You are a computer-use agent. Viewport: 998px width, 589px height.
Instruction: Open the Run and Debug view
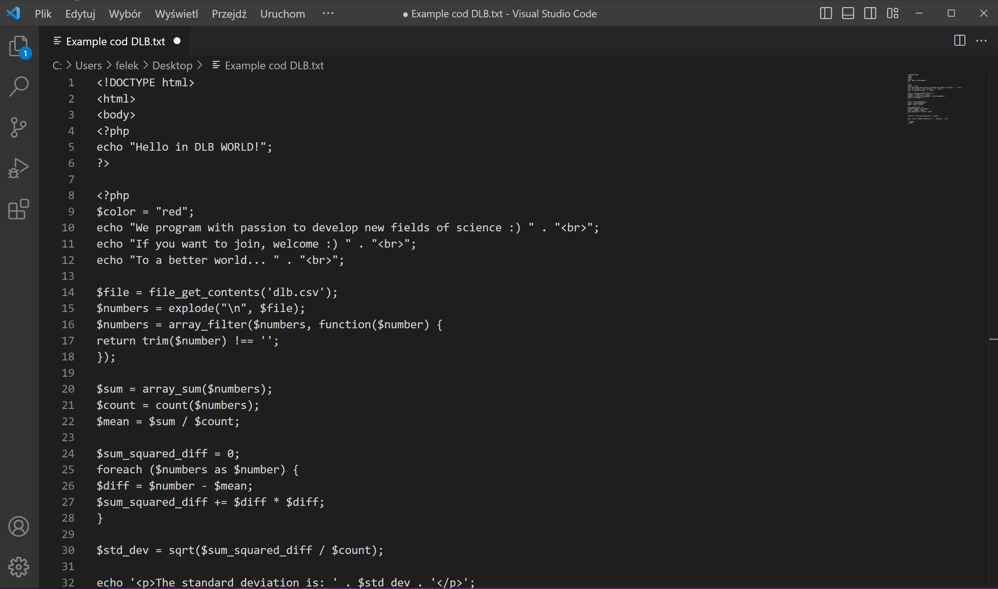19,168
